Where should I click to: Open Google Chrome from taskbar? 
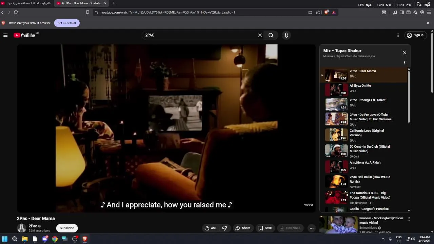[x=55, y=239]
